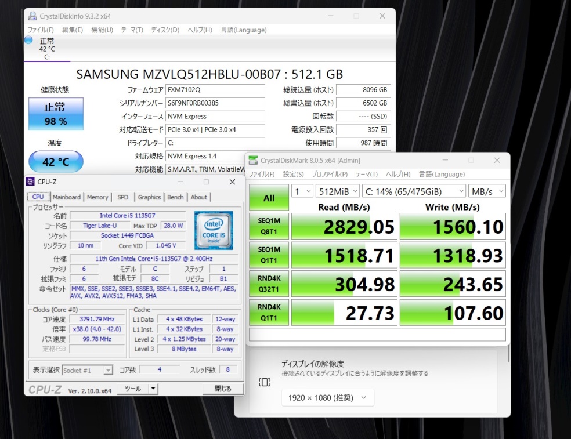The height and width of the screenshot is (439, 571).
Task: Switch to the Mainboard tab
Action: (x=67, y=197)
